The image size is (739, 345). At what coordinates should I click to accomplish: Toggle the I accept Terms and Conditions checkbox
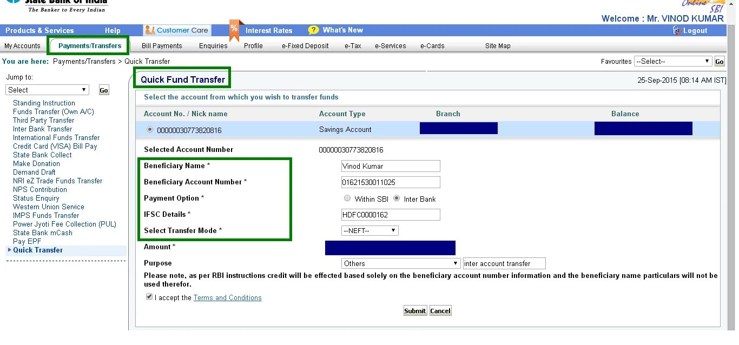149,297
